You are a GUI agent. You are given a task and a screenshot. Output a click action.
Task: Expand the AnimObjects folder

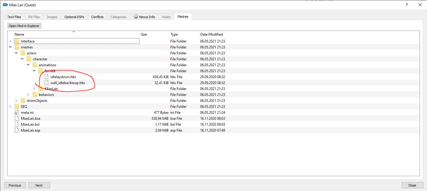pyautogui.click(x=16, y=101)
